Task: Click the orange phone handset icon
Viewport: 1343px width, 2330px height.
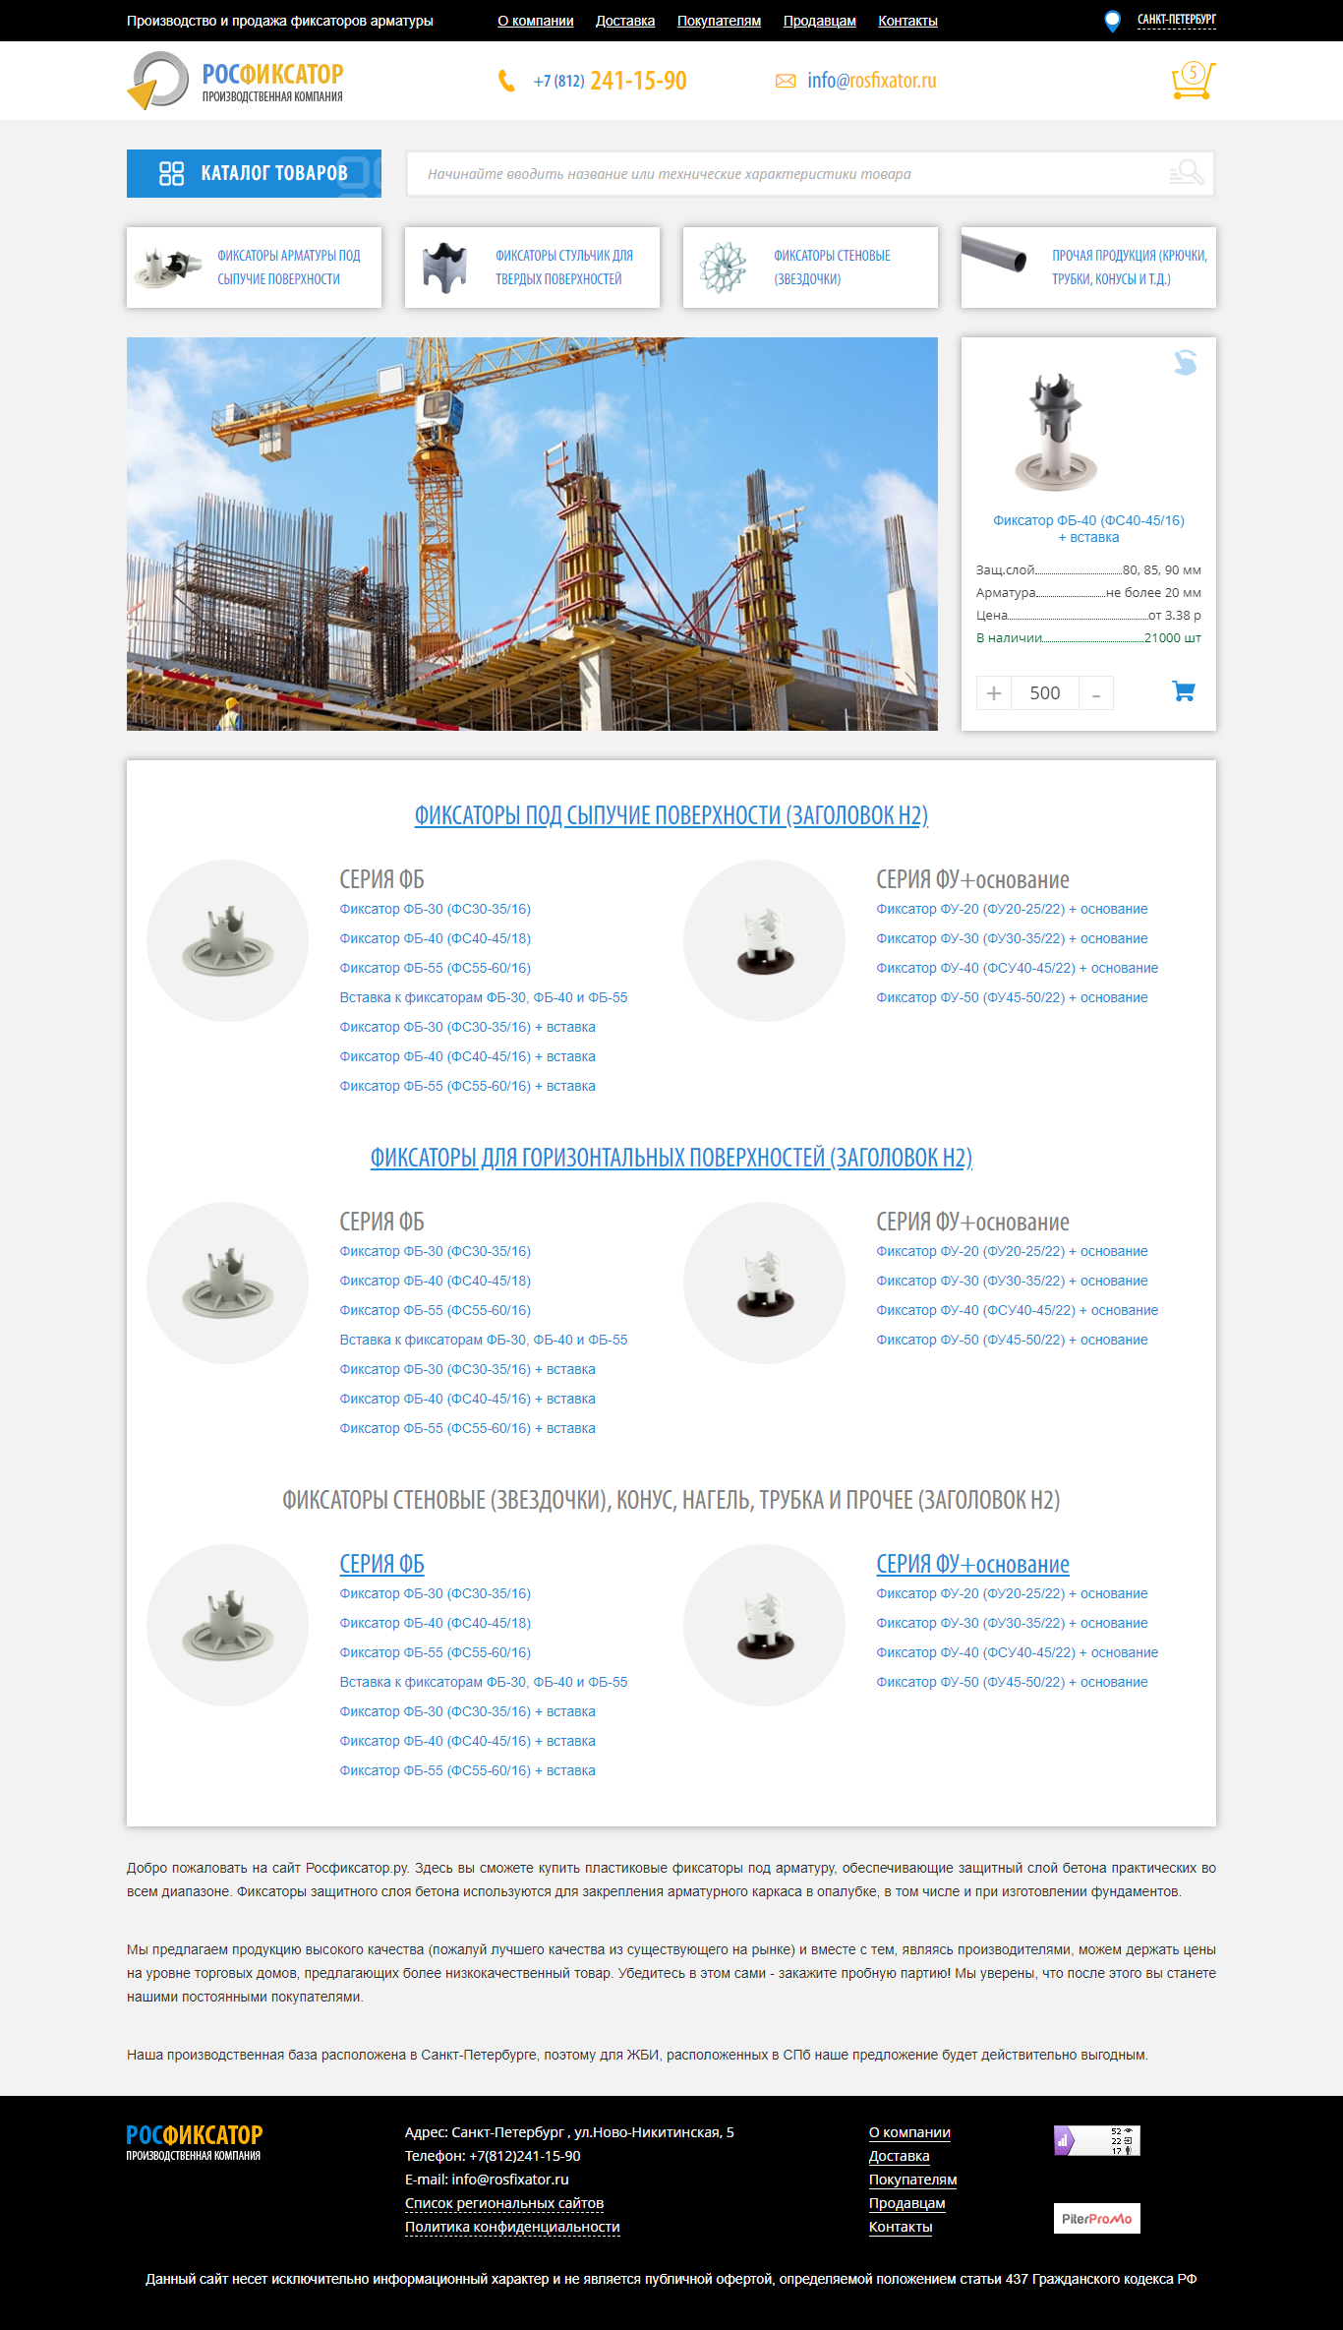Action: tap(506, 81)
